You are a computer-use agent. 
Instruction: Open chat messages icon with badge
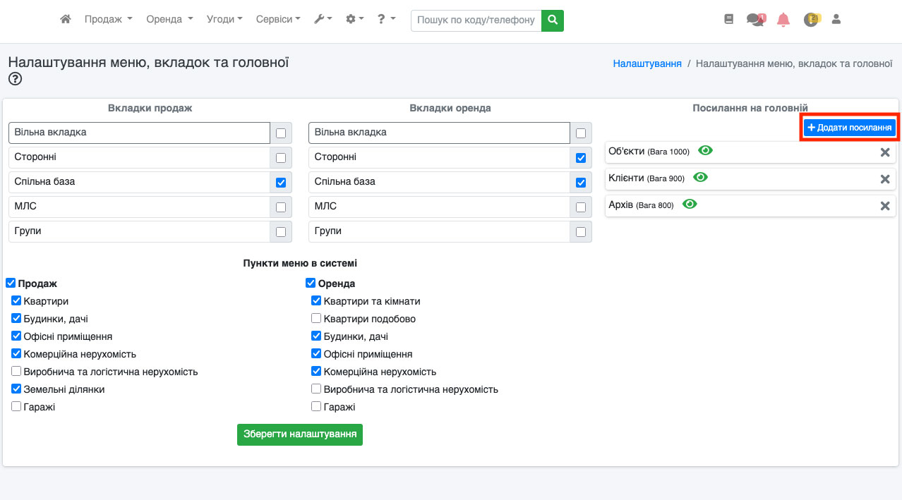click(756, 20)
